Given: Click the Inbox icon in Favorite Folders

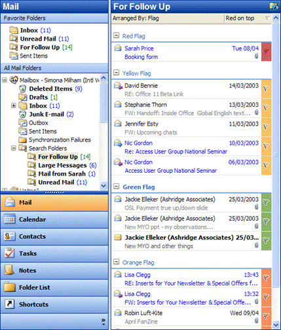Looking at the screenshot, I should [x=14, y=30].
